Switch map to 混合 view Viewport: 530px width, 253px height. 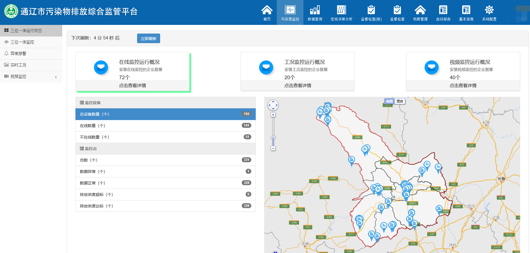[400, 101]
